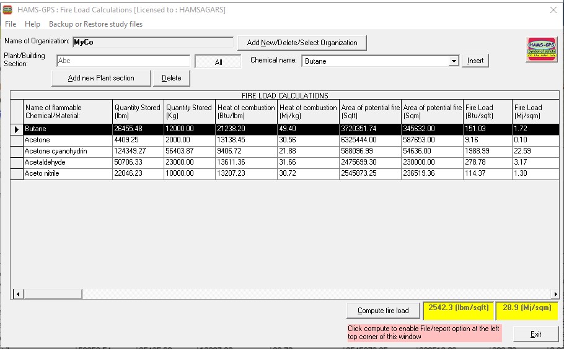This screenshot has height=349, width=564.
Task: Click Add New/Delete/Select Organization button
Action: pyautogui.click(x=302, y=43)
